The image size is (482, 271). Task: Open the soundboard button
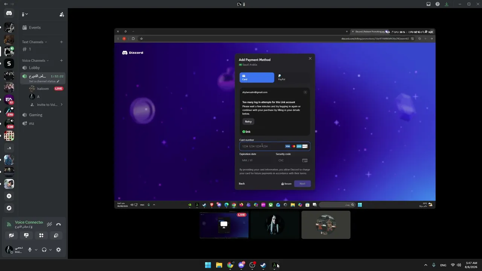(56, 235)
